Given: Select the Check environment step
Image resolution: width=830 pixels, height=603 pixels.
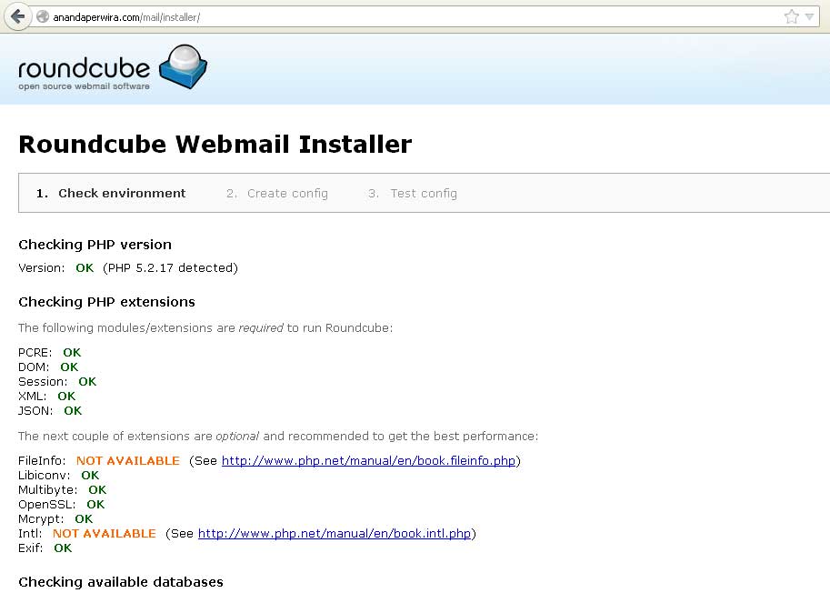Looking at the screenshot, I should pyautogui.click(x=111, y=193).
